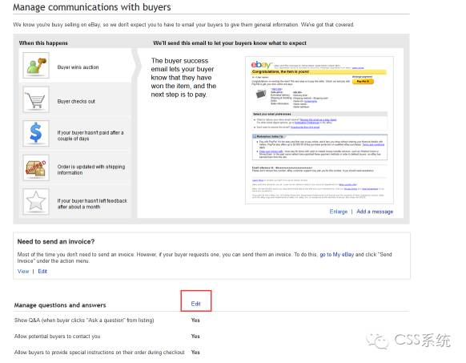466x363 pixels.
Task: Click the yellow Pay button in email preview
Action: click(x=363, y=81)
